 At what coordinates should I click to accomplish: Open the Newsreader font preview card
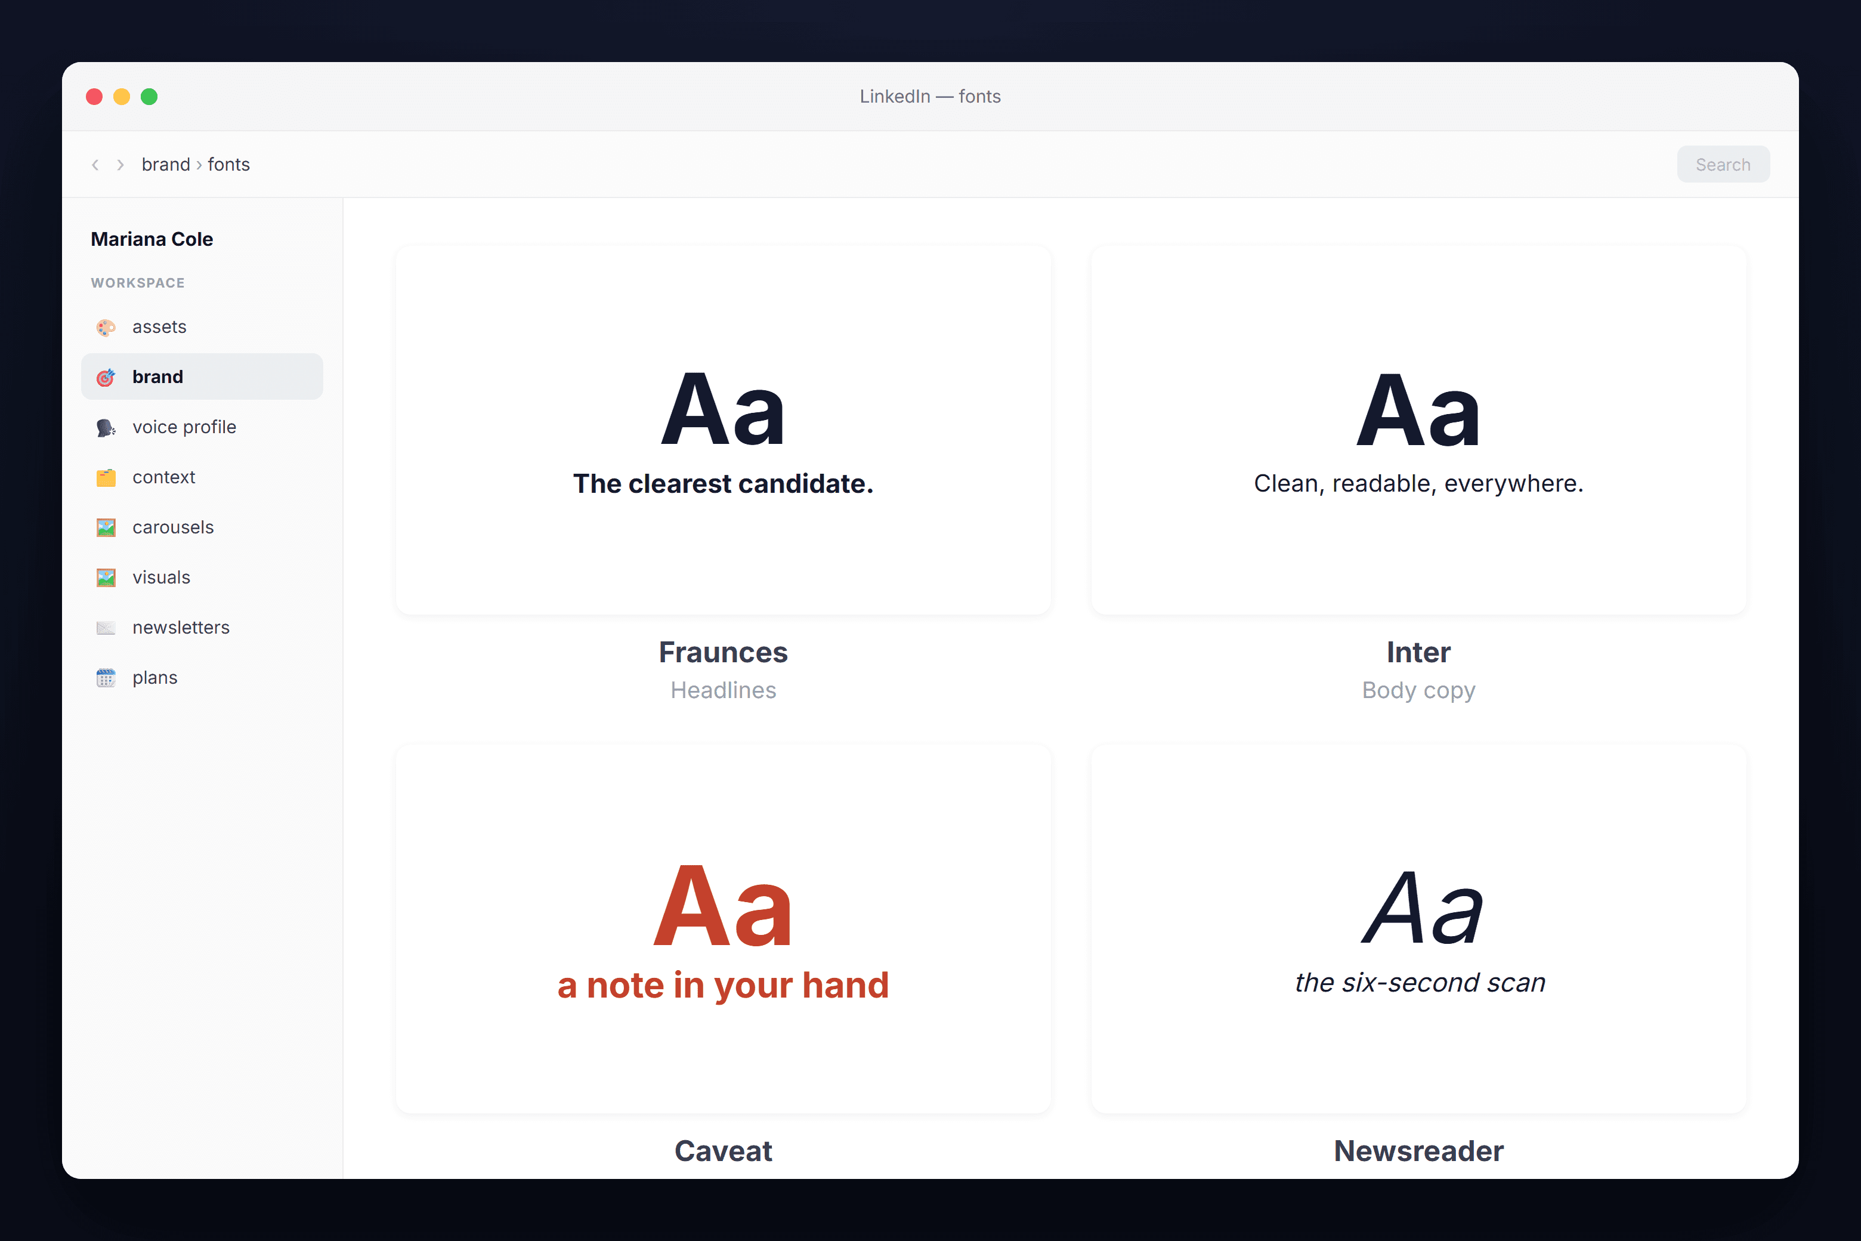pyautogui.click(x=1418, y=928)
